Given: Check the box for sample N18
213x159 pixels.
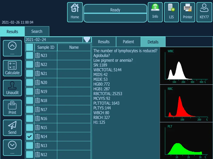Looking at the screenshot, I should click(30, 100).
